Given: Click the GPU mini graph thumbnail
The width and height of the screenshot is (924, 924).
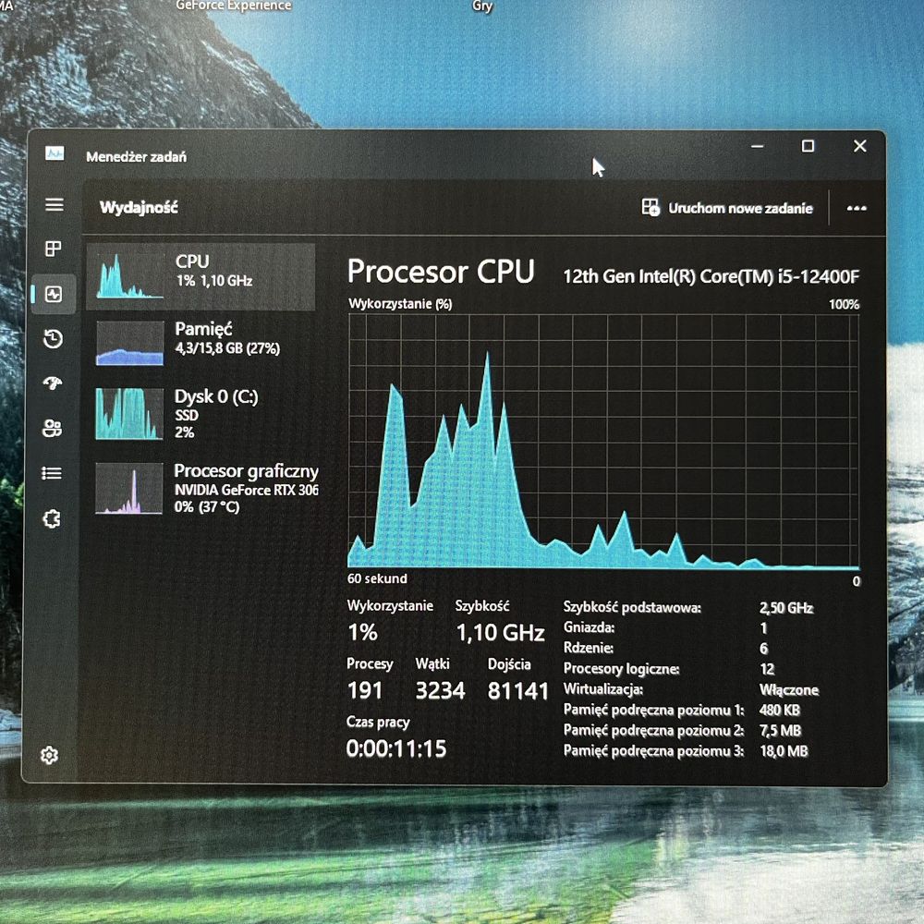Looking at the screenshot, I should pyautogui.click(x=129, y=489).
